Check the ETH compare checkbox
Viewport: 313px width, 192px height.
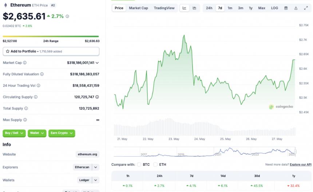[155, 165]
